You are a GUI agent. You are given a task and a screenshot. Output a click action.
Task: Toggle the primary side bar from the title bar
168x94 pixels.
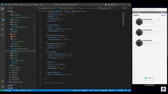tap(106, 4)
